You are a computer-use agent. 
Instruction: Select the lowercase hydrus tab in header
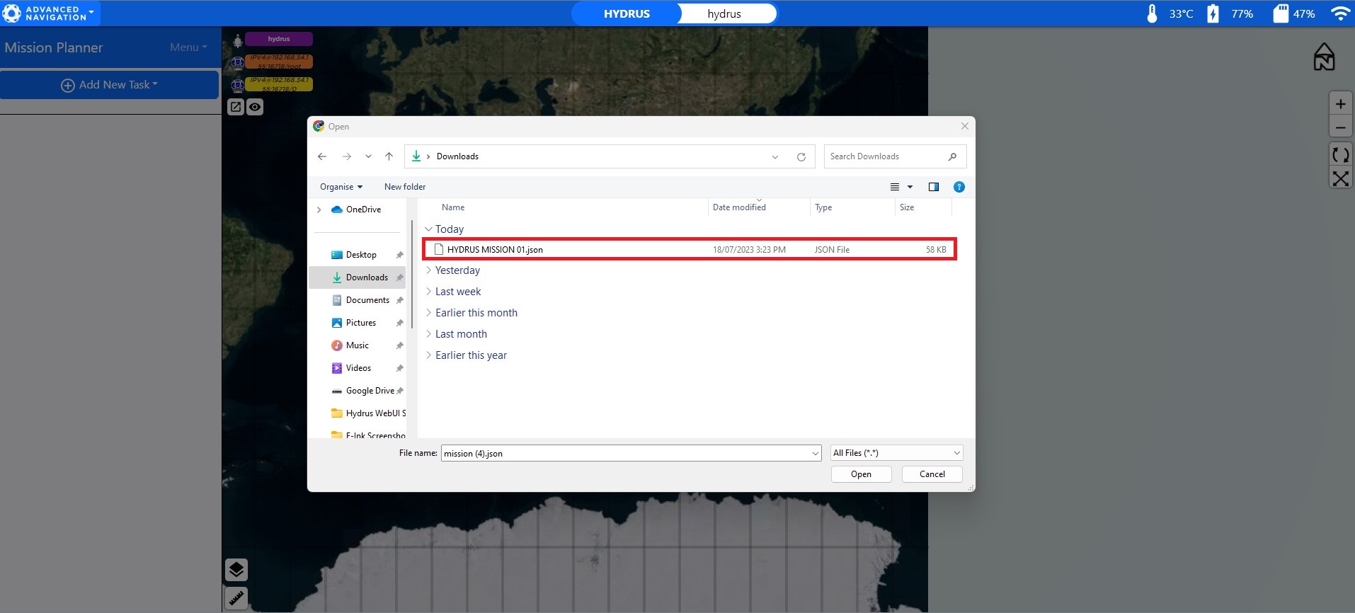(x=724, y=13)
